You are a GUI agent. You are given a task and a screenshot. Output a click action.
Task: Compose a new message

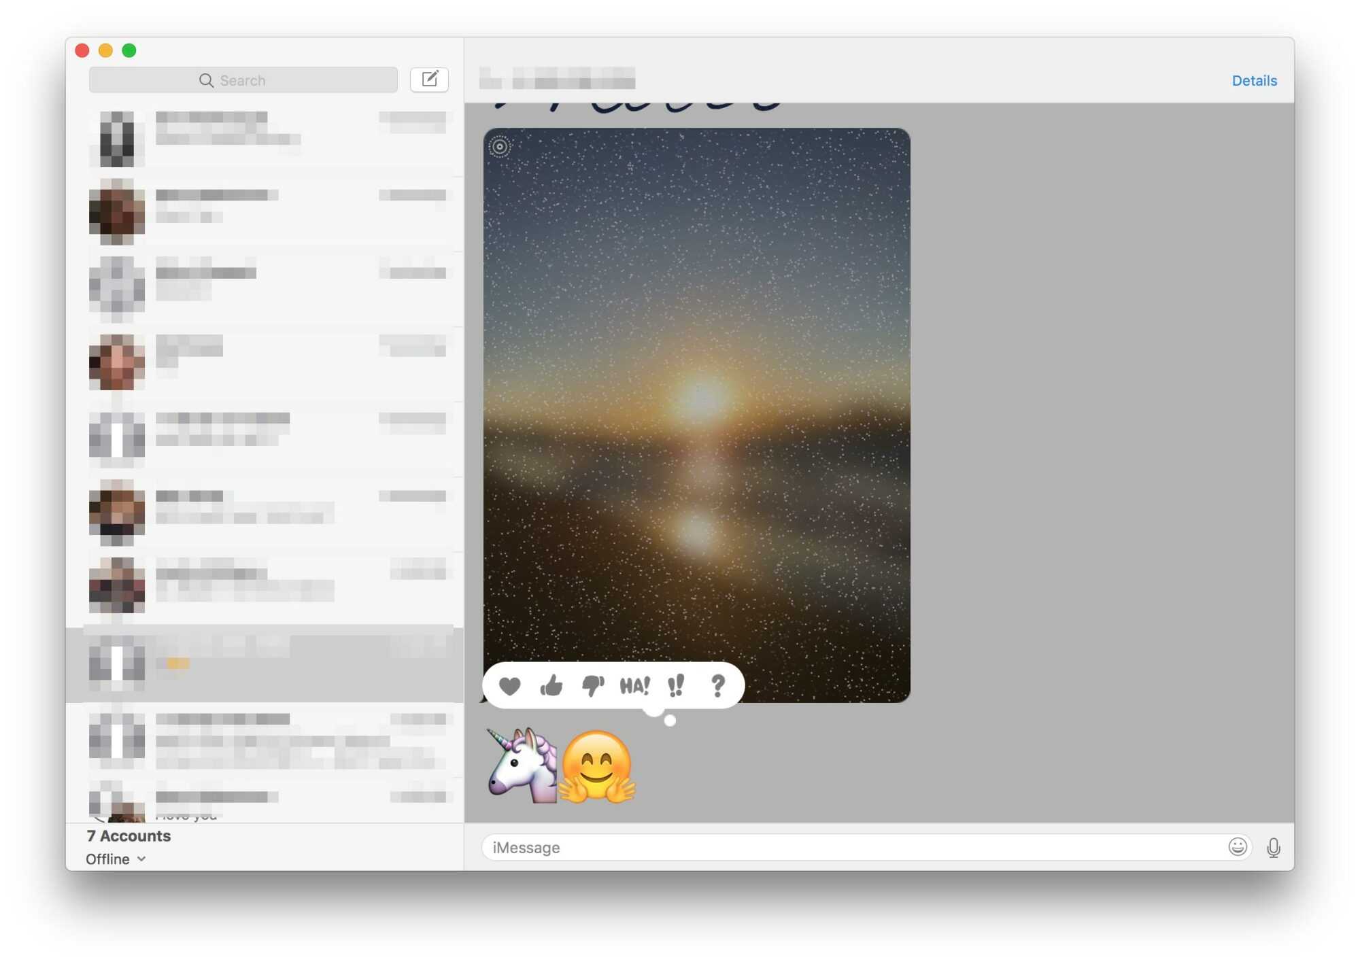pyautogui.click(x=429, y=80)
